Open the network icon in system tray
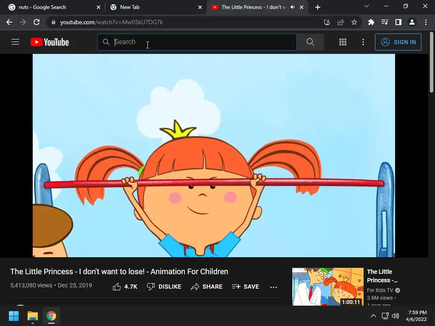This screenshot has width=435, height=326. click(x=385, y=316)
